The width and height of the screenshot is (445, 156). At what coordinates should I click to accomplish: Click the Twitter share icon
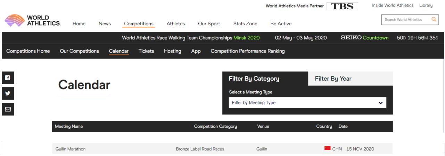pos(8,93)
